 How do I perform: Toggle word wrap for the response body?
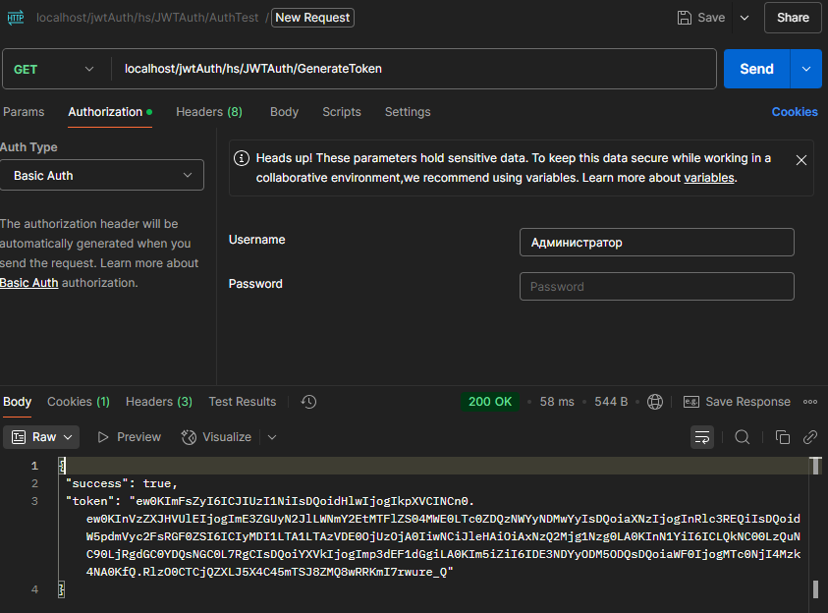point(702,437)
